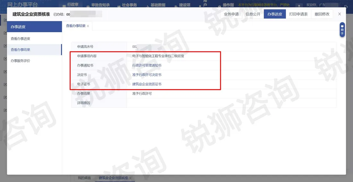Open the 建筑业企业资质证书 certificate link
This screenshot has height=182, width=353.
(x=147, y=84)
